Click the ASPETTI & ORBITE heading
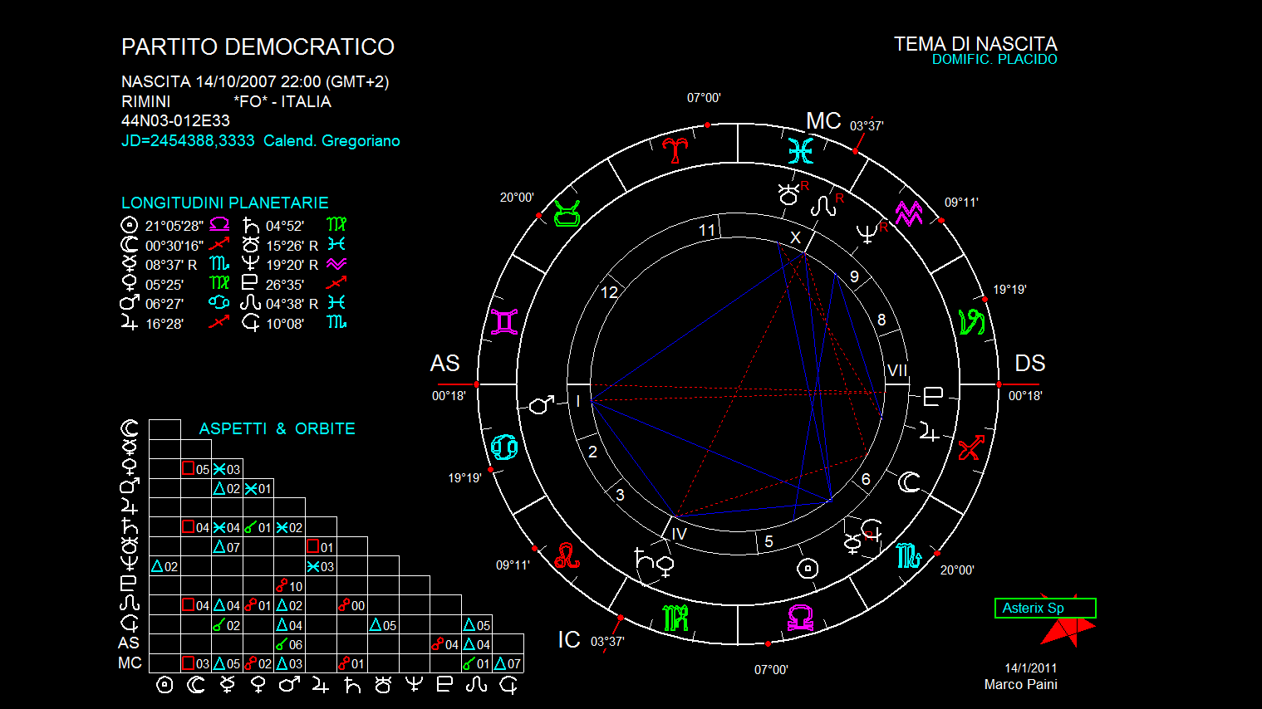 click(277, 428)
